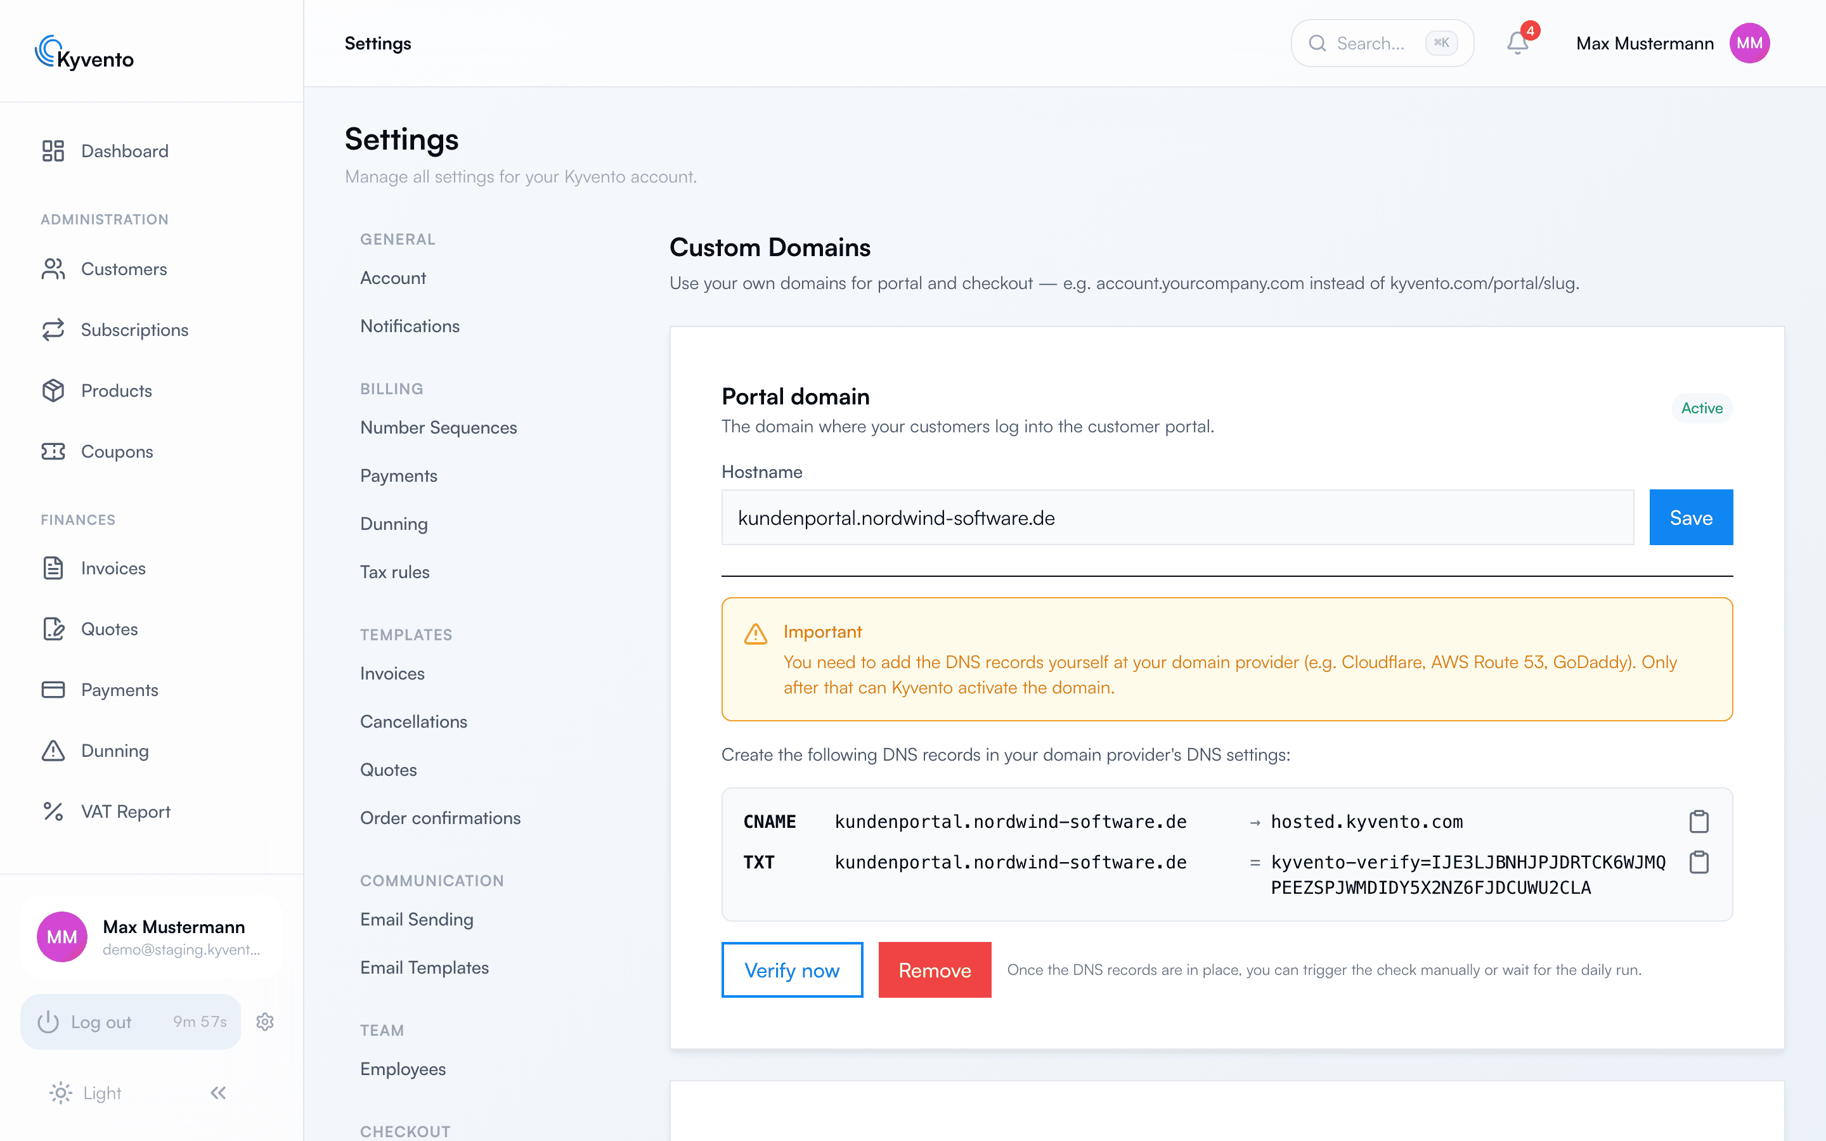Click the Active status badge
The width and height of the screenshot is (1826, 1141).
click(1702, 408)
